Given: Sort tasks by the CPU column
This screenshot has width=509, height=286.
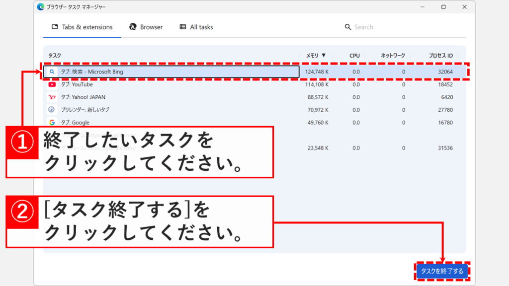Looking at the screenshot, I should (353, 56).
